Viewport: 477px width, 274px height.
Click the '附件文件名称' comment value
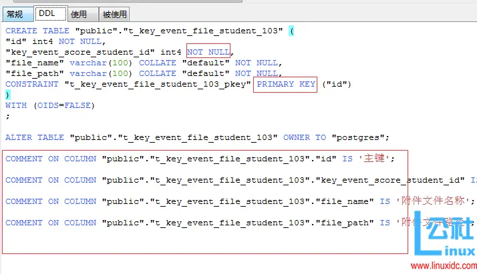pyautogui.click(x=432, y=201)
